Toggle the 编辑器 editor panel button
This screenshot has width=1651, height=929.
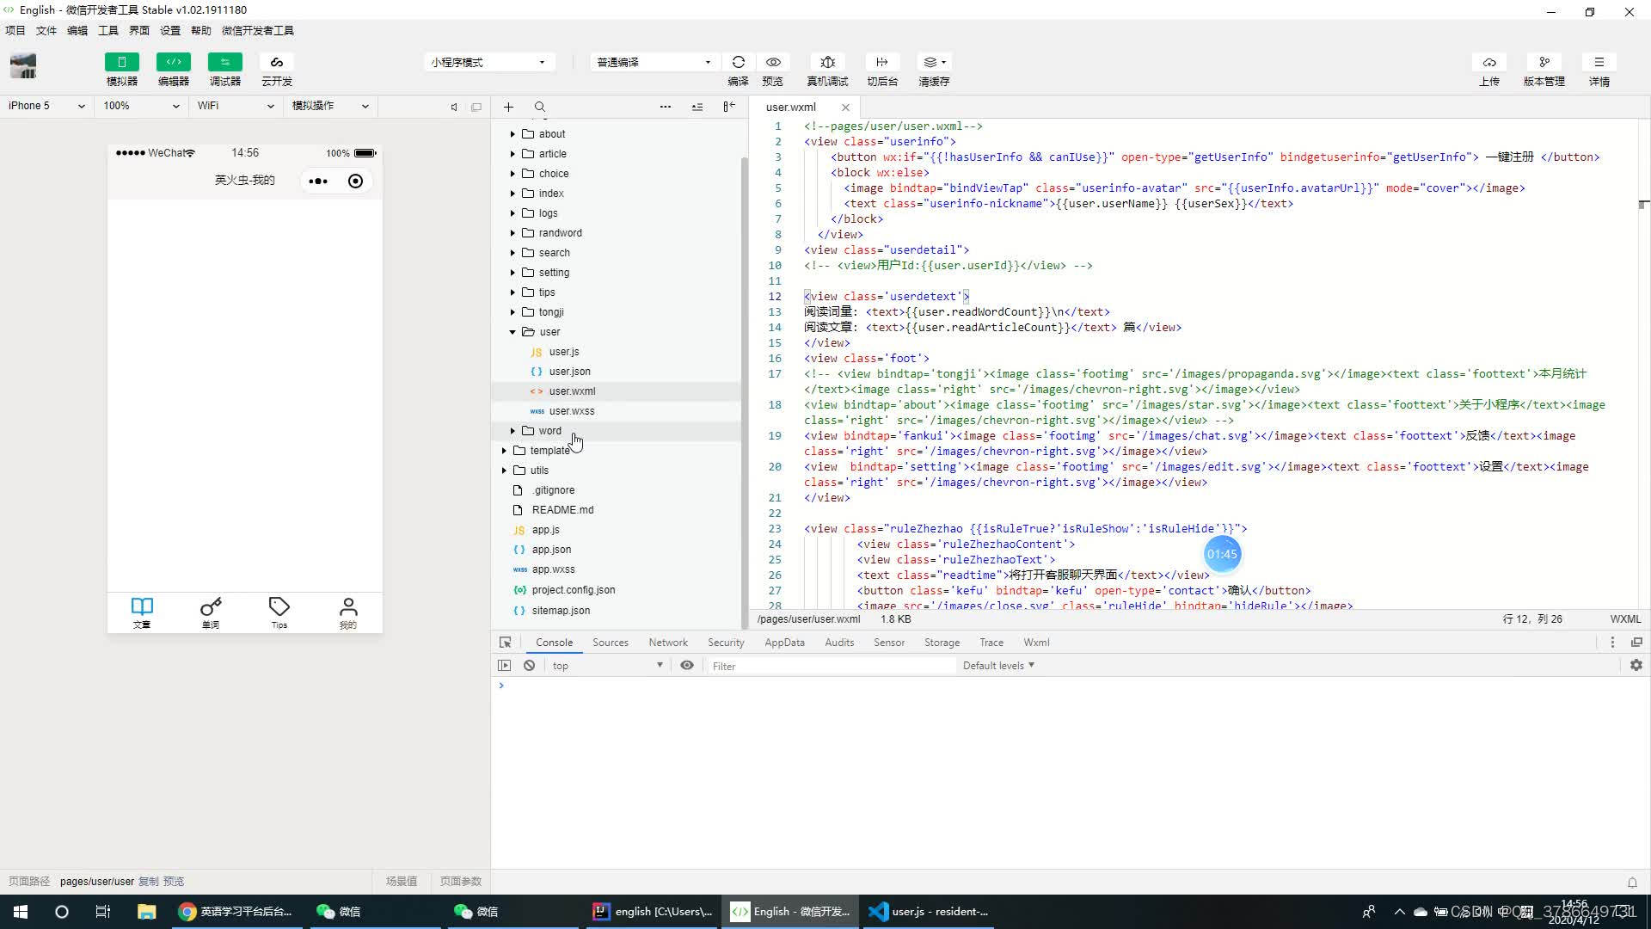pos(173,62)
